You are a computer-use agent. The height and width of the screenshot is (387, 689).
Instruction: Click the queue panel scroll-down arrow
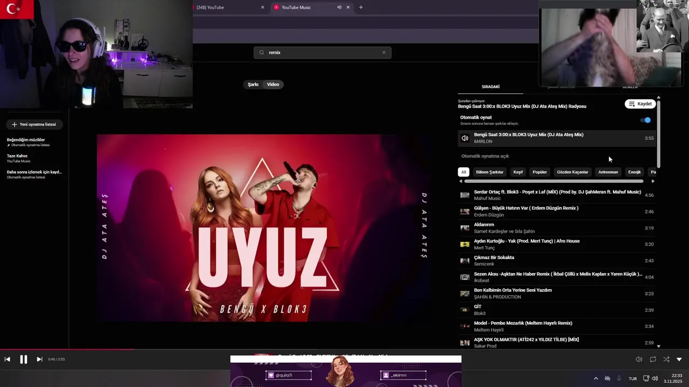coord(658,346)
